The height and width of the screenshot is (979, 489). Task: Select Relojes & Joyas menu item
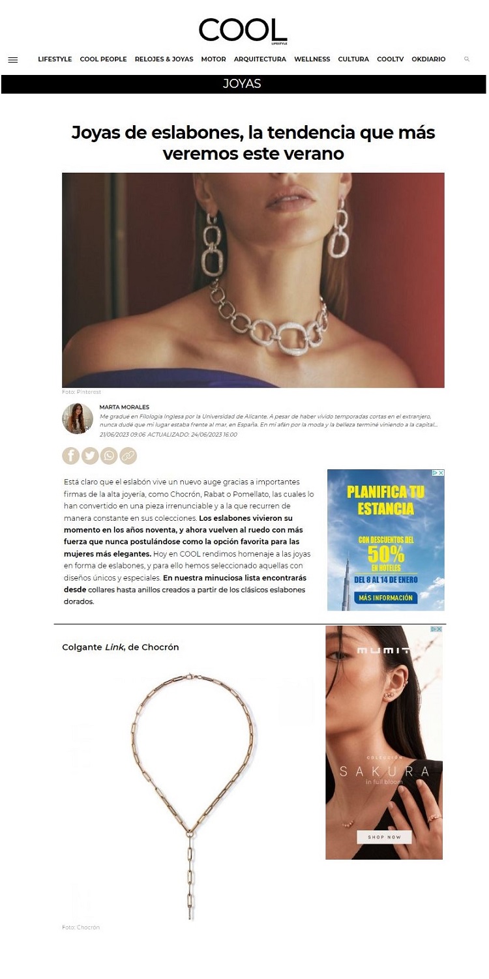(164, 59)
